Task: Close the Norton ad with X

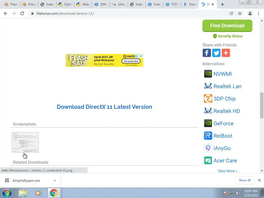Action: click(141, 56)
